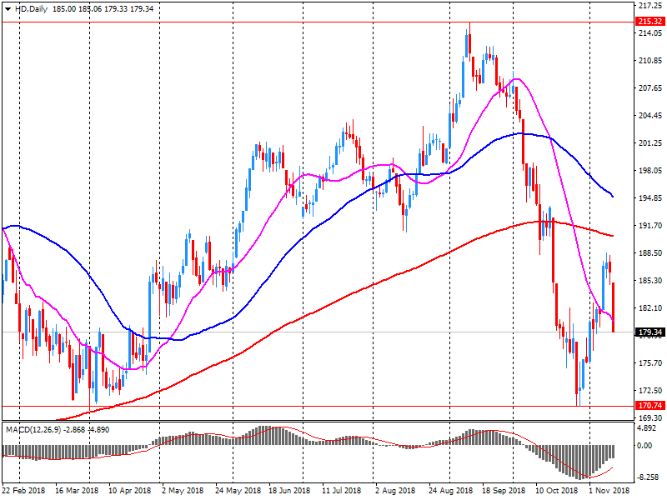
Task: Select the 2 Aug 2018 date label
Action: pyautogui.click(x=395, y=491)
